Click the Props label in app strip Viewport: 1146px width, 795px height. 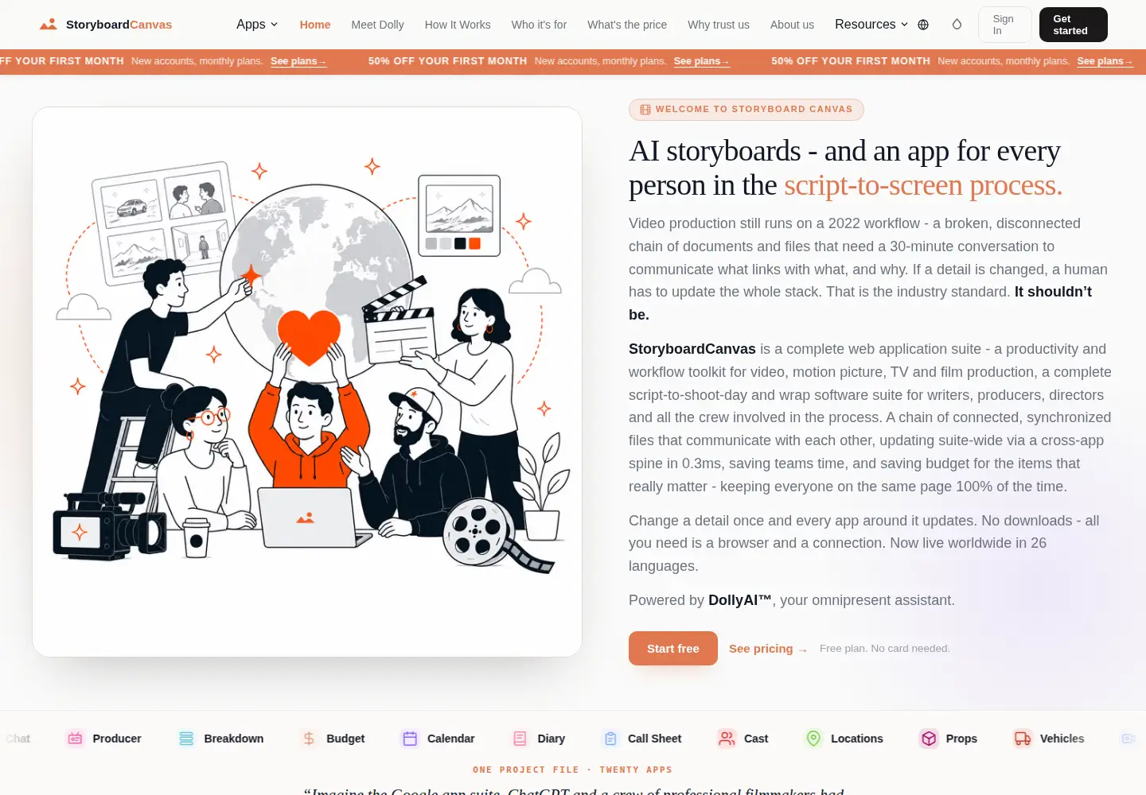point(961,739)
